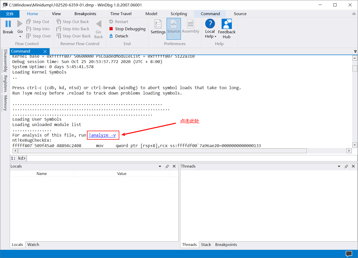Open Locals panel options dropdown
This screenshot has height=258, width=358.
160,167
